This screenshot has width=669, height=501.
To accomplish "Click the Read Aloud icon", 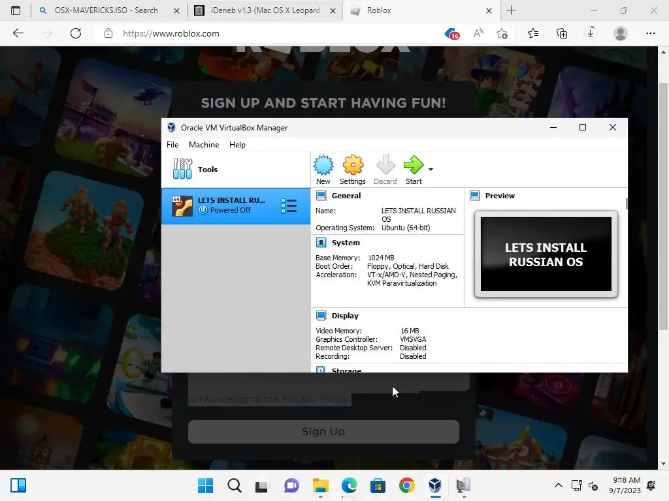I will click(478, 33).
